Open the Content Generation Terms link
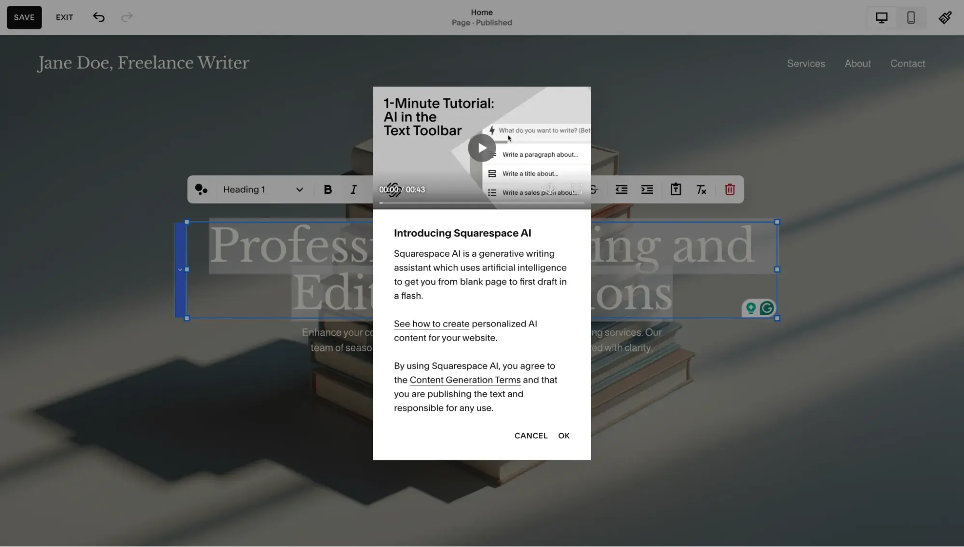964x547 pixels. pyautogui.click(x=464, y=380)
